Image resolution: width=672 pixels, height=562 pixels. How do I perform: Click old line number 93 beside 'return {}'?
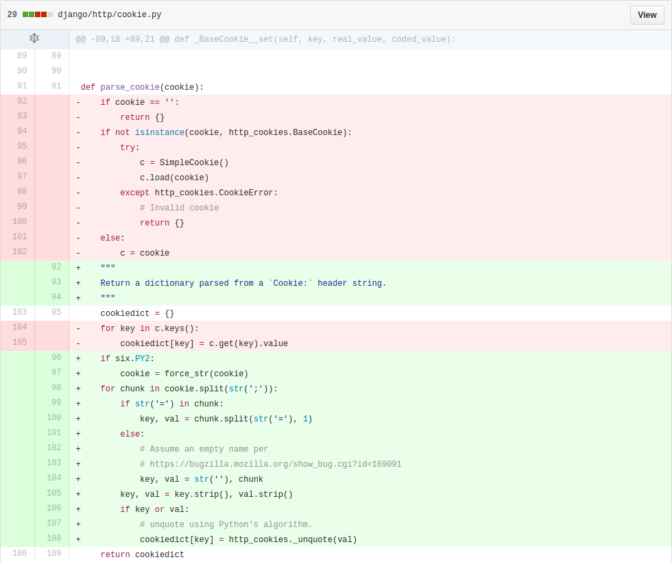[22, 116]
